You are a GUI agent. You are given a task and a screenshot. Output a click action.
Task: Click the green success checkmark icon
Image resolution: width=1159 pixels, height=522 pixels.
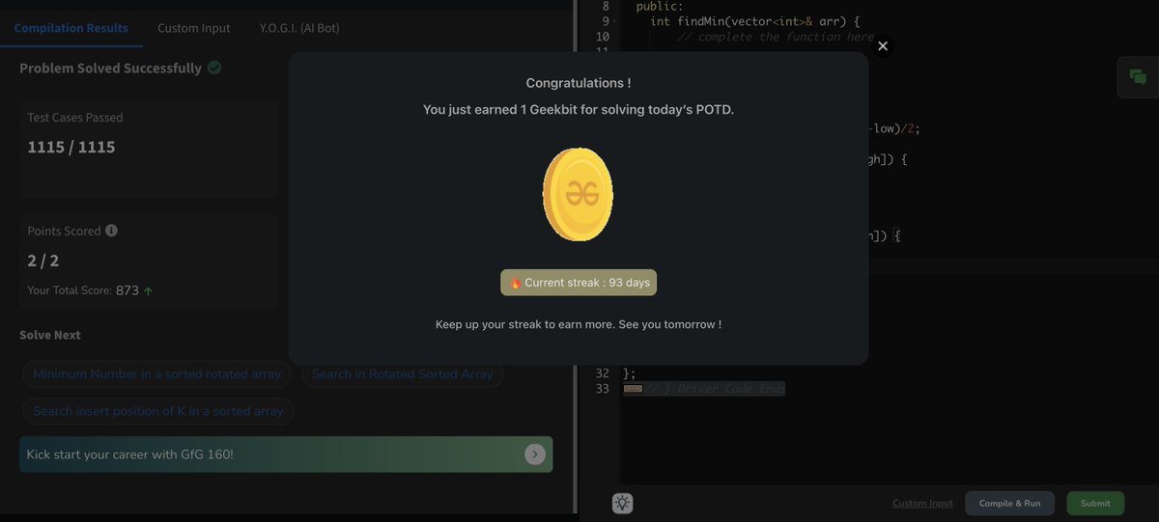(214, 68)
